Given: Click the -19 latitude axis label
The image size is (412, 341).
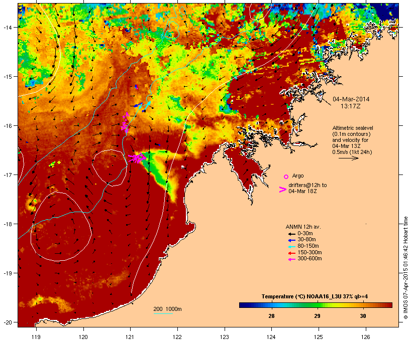Looking at the screenshot, I should [7, 273].
